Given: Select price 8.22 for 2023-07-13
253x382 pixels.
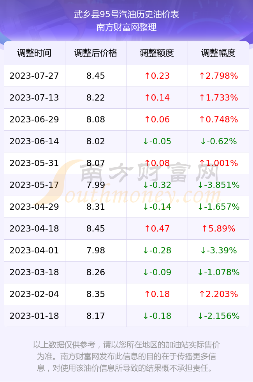Looking at the screenshot, I should [x=96, y=97].
